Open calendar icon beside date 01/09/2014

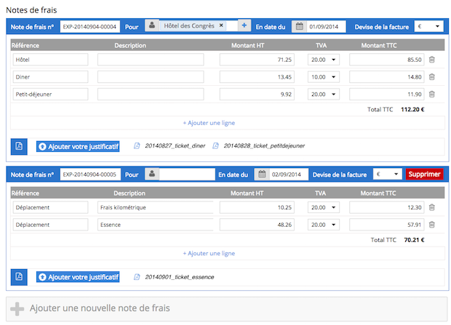[x=299, y=26]
